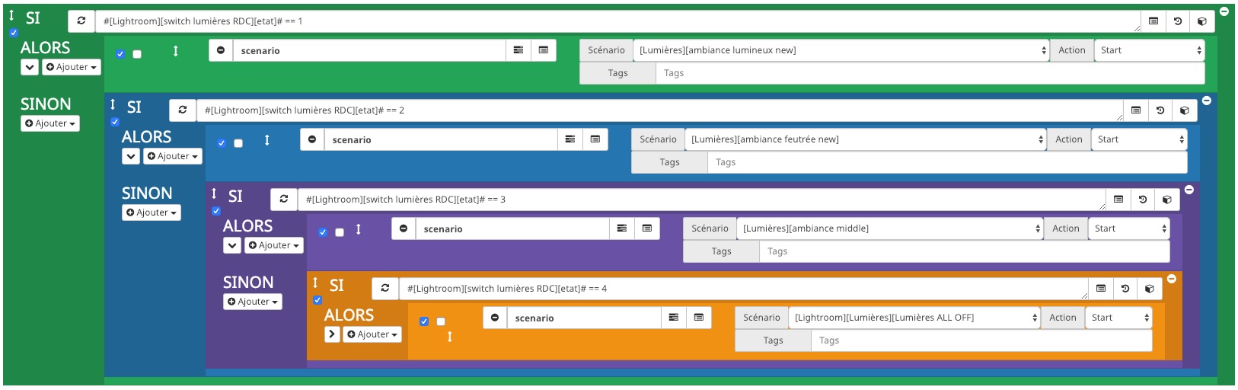Disable the outermost SI block checkbox

(x=14, y=33)
